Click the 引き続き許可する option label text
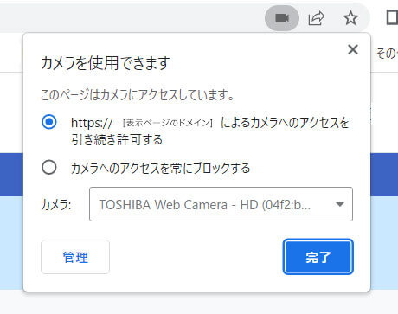This screenshot has height=314, width=398. click(117, 140)
